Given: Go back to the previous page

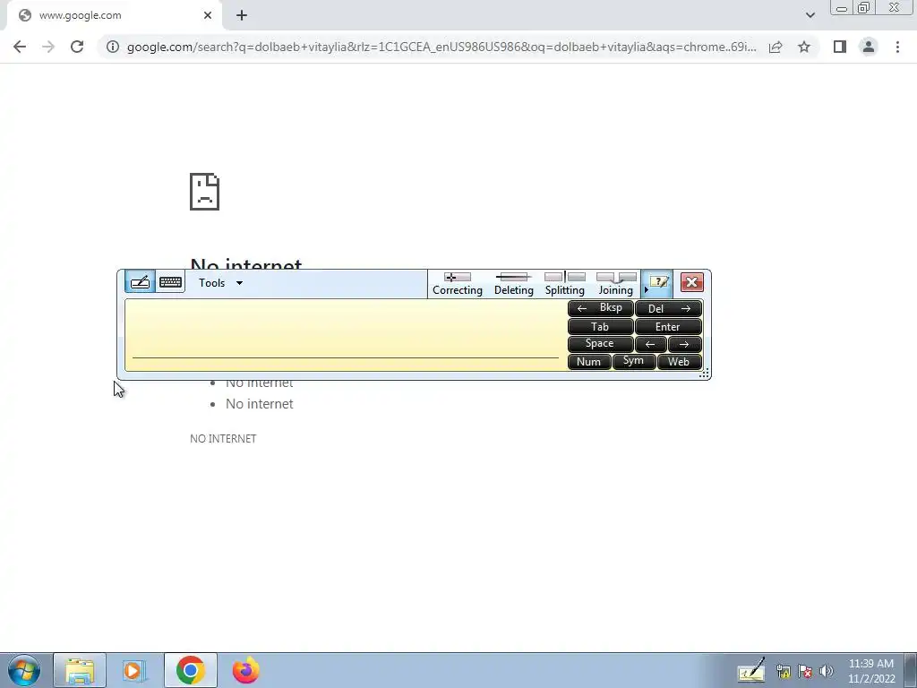Looking at the screenshot, I should 20,47.
